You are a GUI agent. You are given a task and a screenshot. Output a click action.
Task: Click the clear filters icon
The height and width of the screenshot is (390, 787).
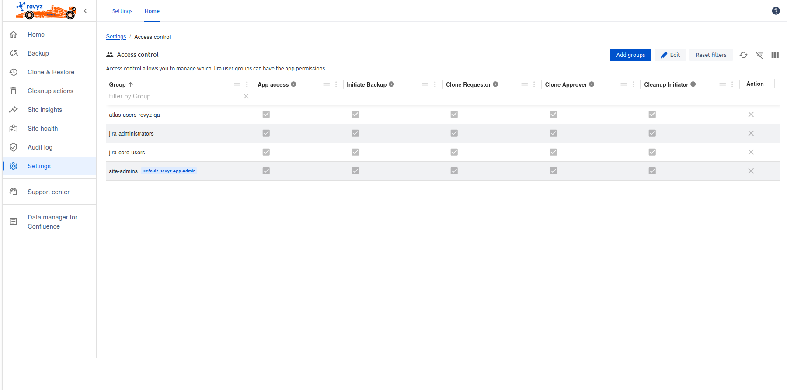(x=759, y=55)
